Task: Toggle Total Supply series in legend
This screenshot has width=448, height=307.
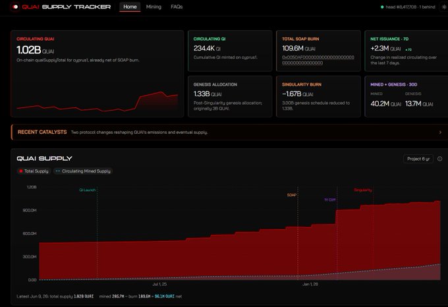Action: [34, 171]
